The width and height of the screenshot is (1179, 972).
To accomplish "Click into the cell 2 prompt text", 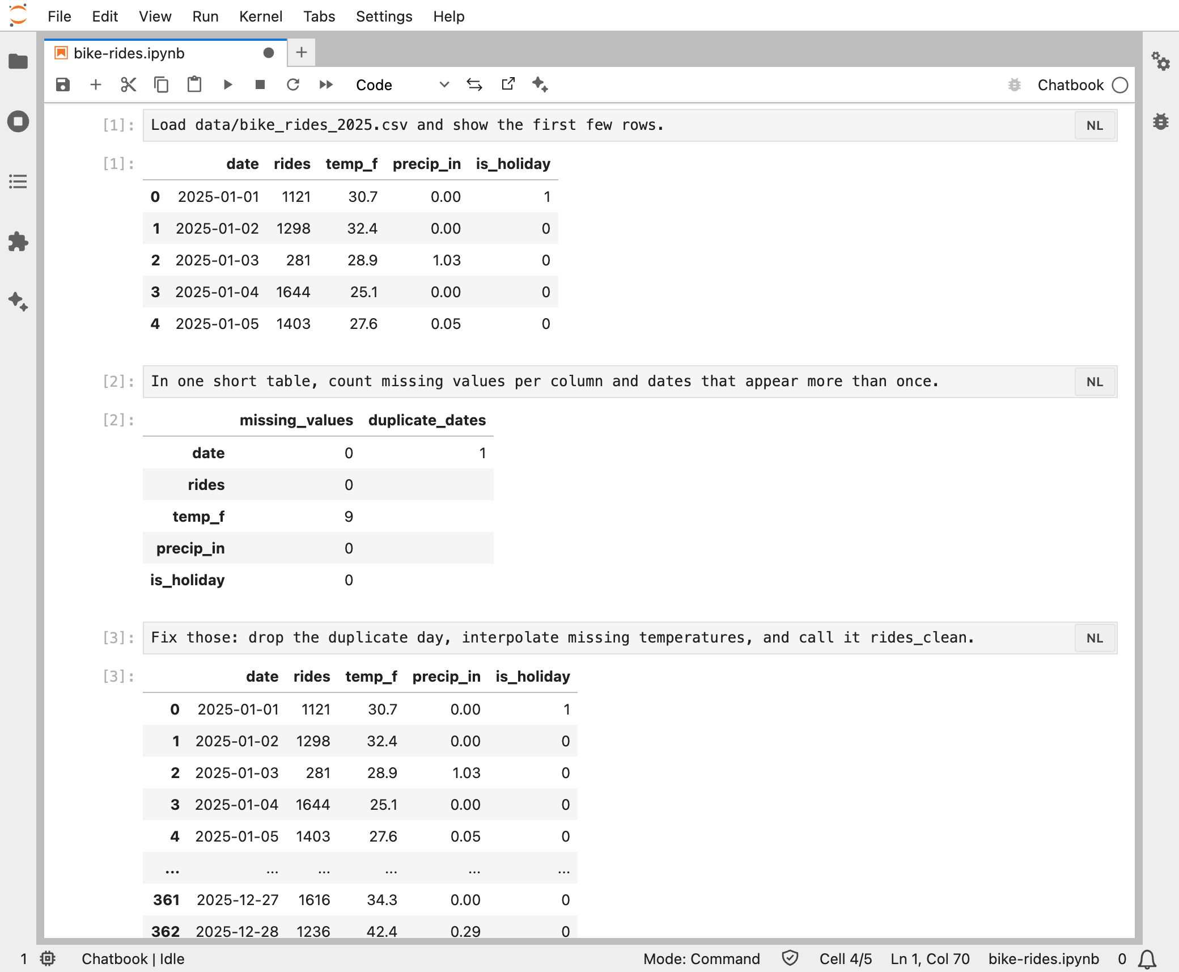I will click(545, 381).
